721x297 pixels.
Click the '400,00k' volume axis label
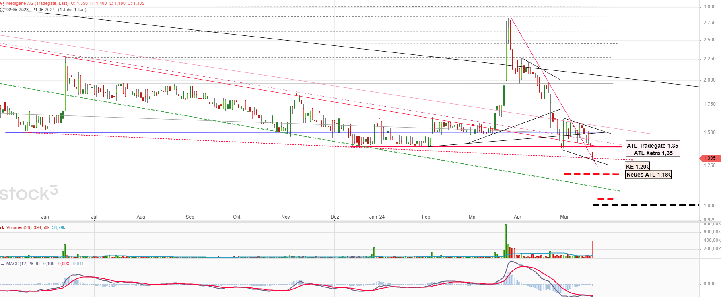tap(712, 240)
